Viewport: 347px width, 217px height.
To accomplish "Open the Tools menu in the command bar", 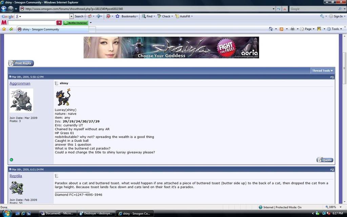I will pos(334,29).
